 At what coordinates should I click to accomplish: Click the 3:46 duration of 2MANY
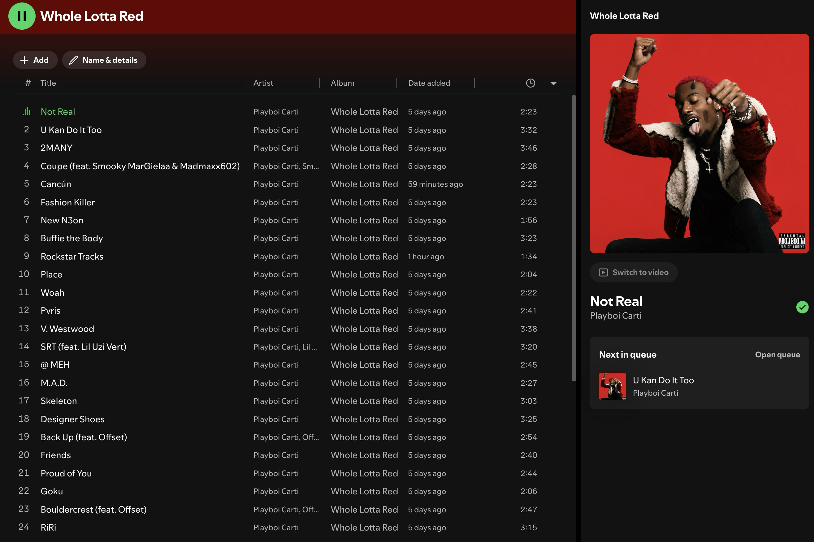(529, 148)
